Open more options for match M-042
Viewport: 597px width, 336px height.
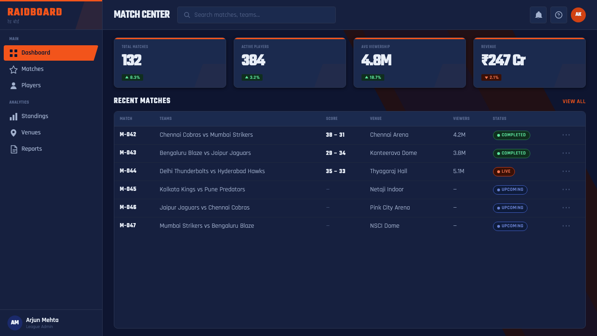click(566, 135)
